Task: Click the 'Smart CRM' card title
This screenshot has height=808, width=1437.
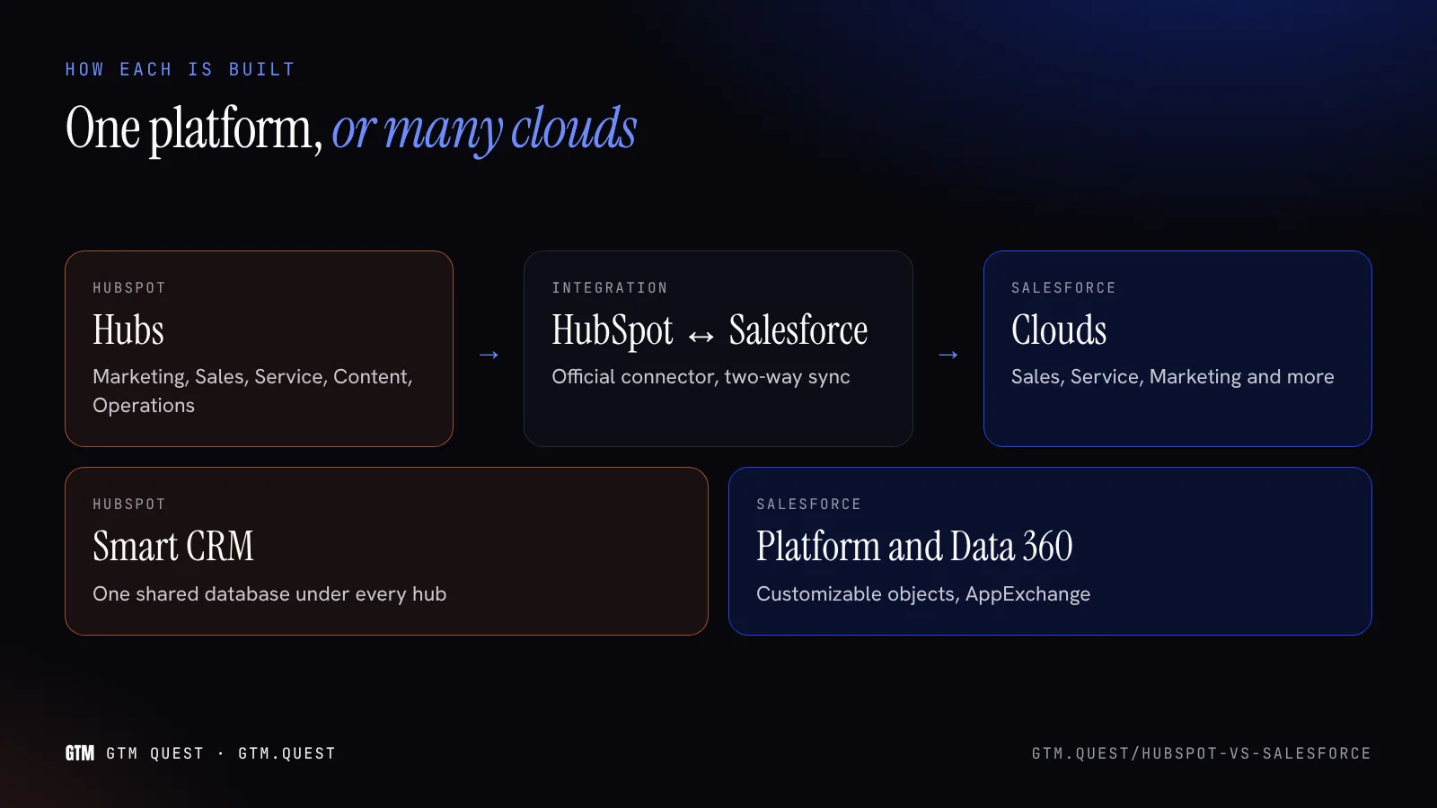Action: 173,546
